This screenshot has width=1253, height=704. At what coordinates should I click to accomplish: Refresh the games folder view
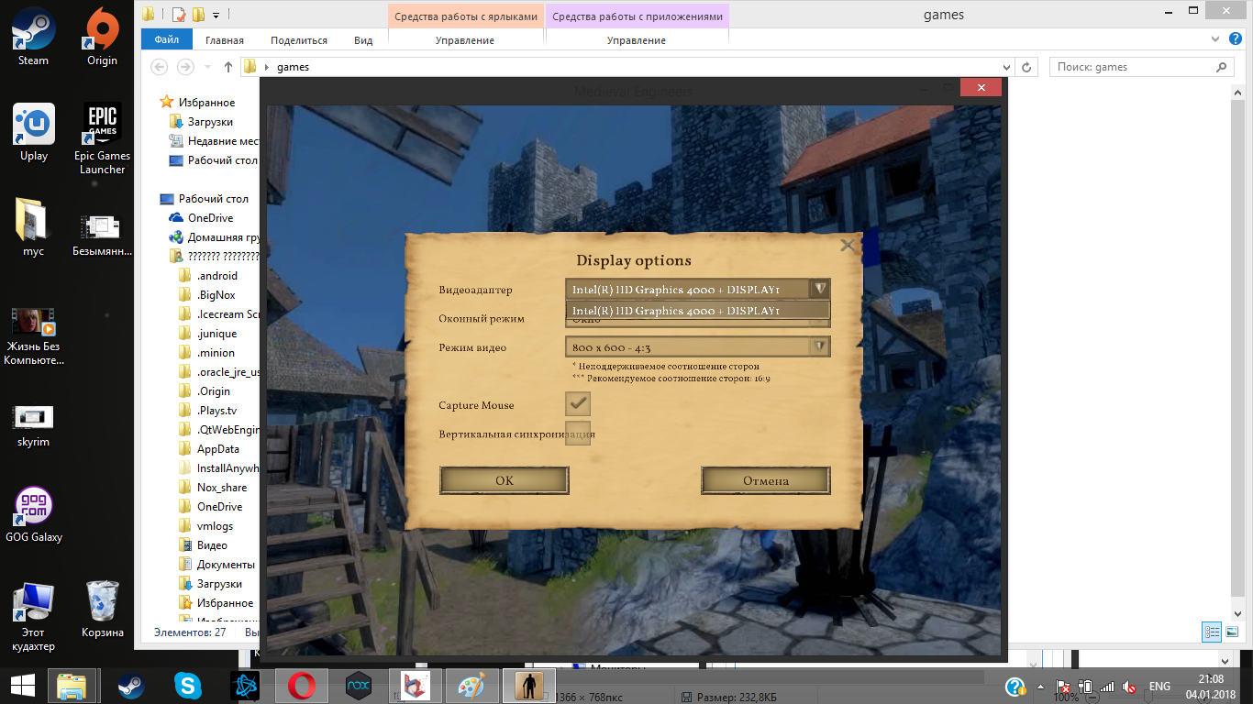click(x=1027, y=67)
